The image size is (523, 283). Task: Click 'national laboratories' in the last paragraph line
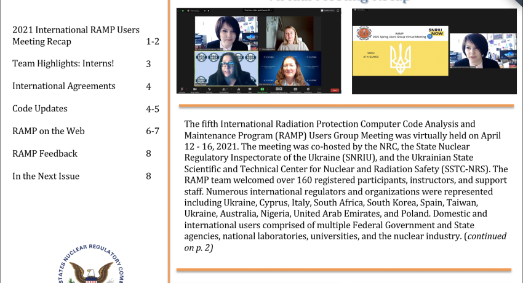(x=265, y=236)
